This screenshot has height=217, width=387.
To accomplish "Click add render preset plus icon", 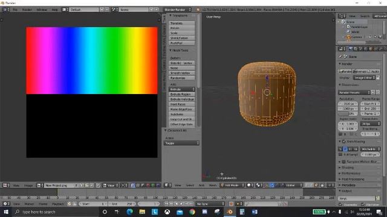I will click(x=373, y=92).
